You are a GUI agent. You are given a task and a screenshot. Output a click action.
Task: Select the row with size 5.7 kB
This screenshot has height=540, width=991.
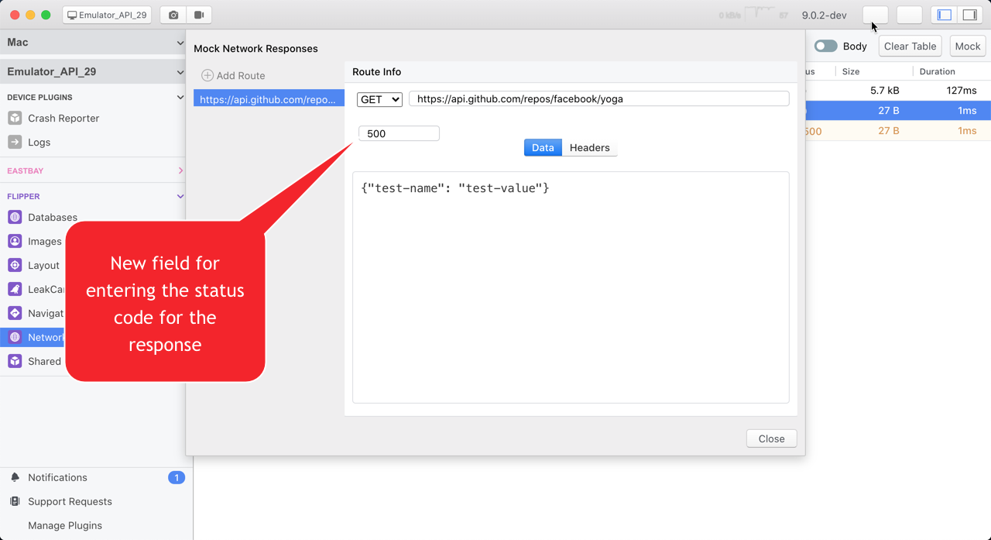pos(898,90)
